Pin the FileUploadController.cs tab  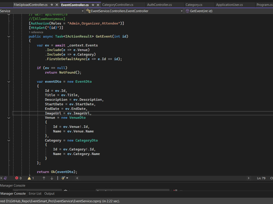click(52, 5)
